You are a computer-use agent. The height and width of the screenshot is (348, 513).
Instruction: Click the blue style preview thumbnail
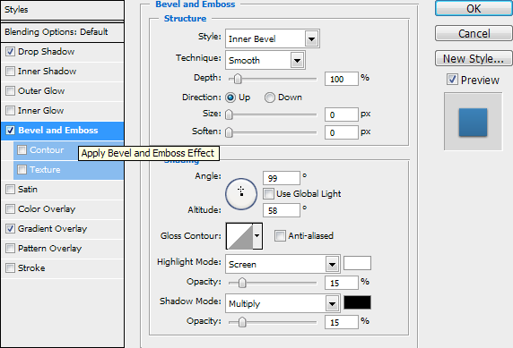pos(473,122)
